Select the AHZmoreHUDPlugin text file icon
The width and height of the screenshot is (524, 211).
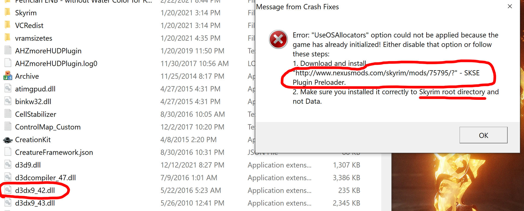8,50
